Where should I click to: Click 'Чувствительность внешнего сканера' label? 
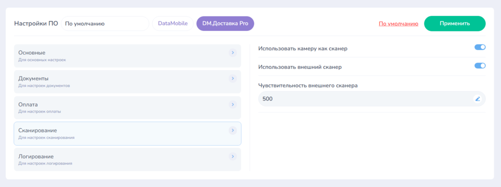click(308, 85)
